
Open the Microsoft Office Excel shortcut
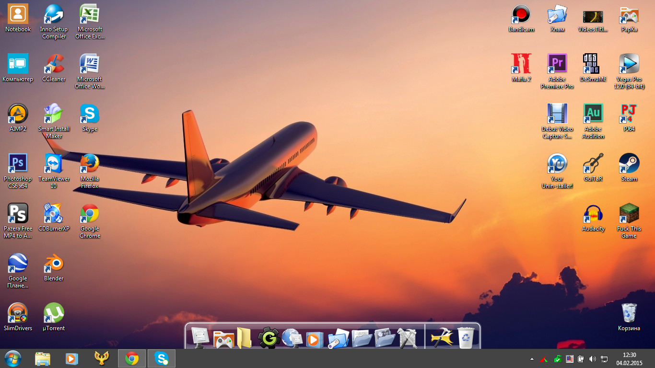coord(90,22)
